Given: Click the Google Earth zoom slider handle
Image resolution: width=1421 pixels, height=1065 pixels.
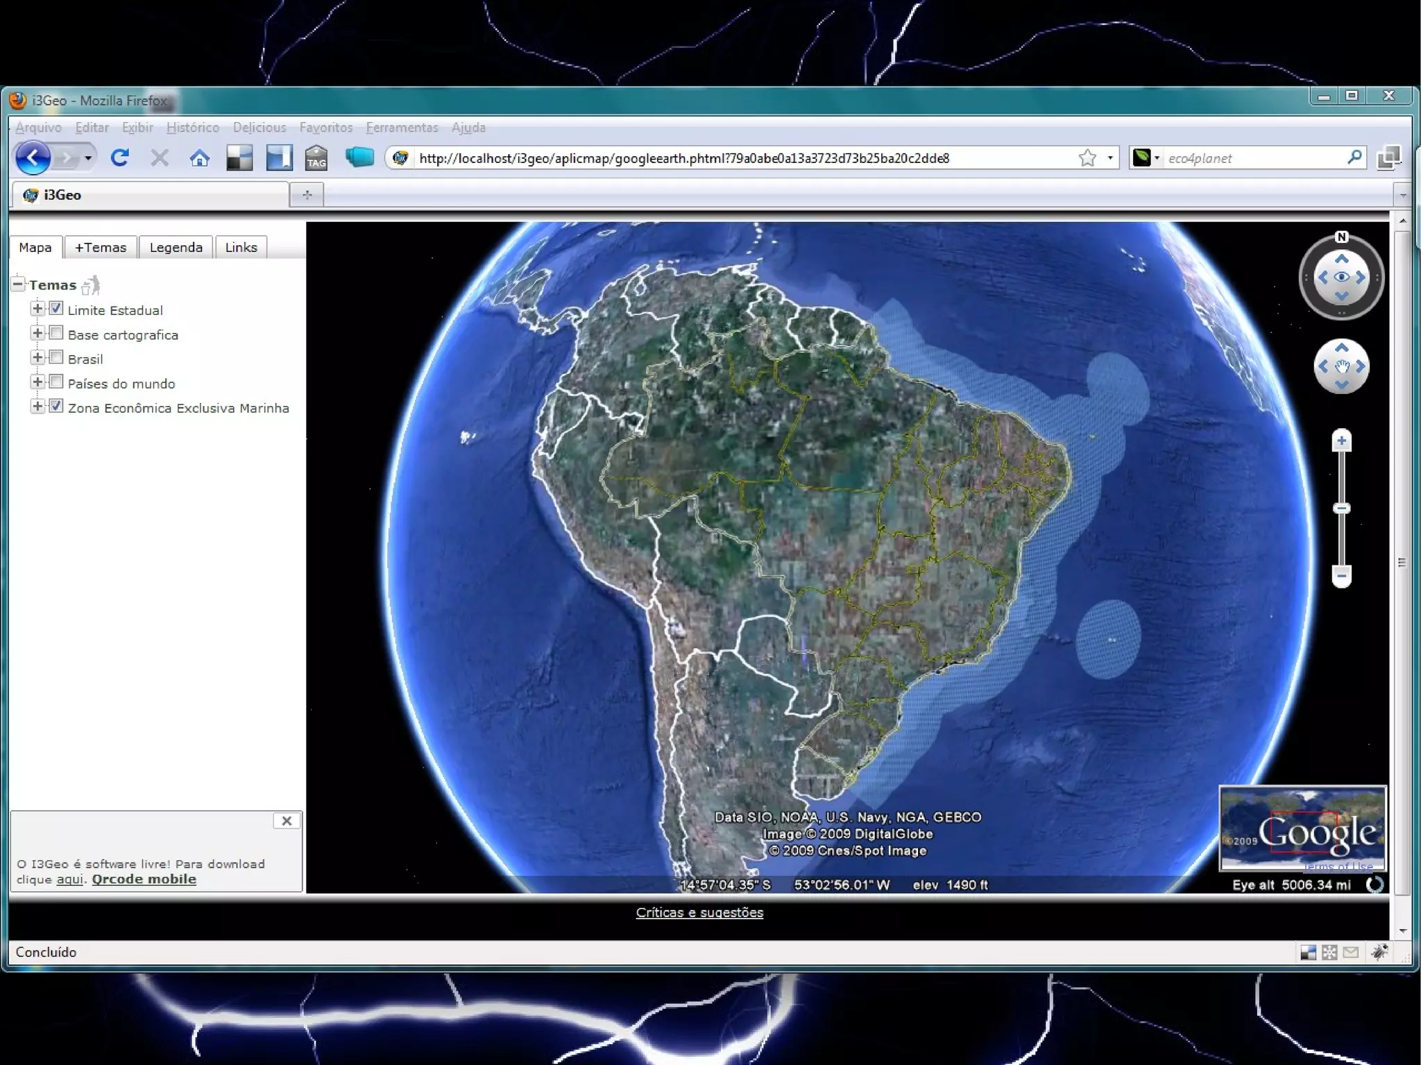Looking at the screenshot, I should tap(1341, 509).
